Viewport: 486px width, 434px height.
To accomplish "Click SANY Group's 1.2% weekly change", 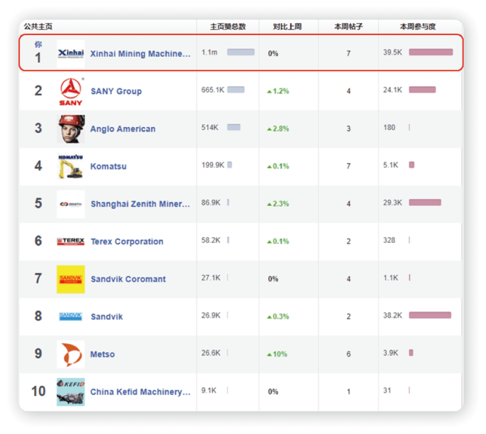I will [278, 91].
